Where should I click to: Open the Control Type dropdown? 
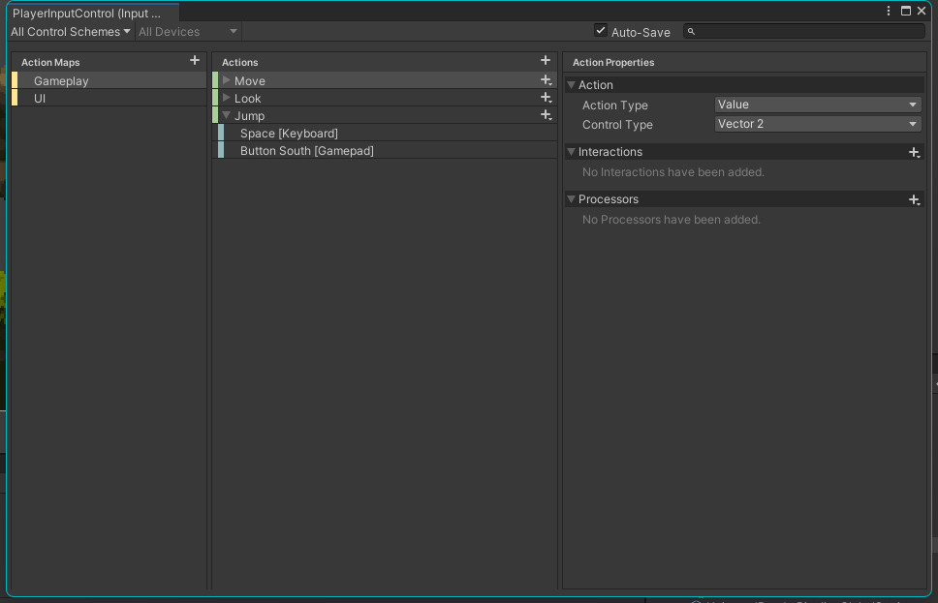(818, 124)
